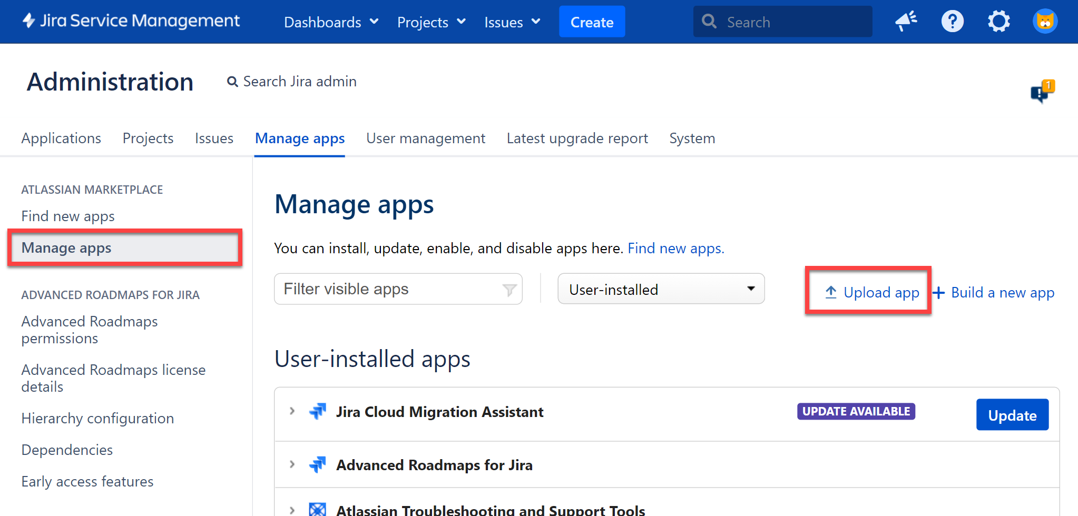The image size is (1078, 516).
Task: Click the top Search field
Action: [x=783, y=22]
